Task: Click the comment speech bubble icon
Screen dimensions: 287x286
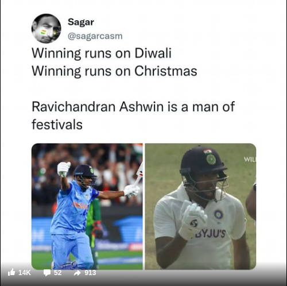Action: click(47, 273)
